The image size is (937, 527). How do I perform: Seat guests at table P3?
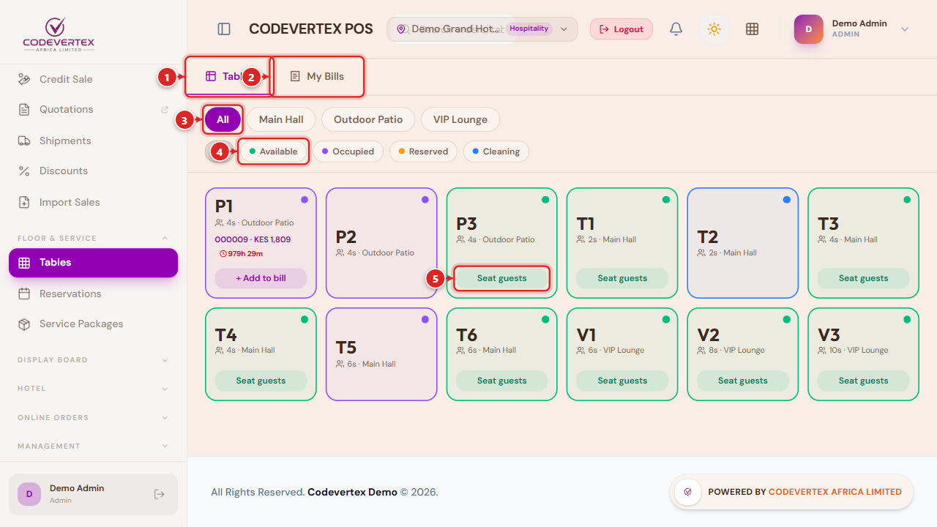501,278
